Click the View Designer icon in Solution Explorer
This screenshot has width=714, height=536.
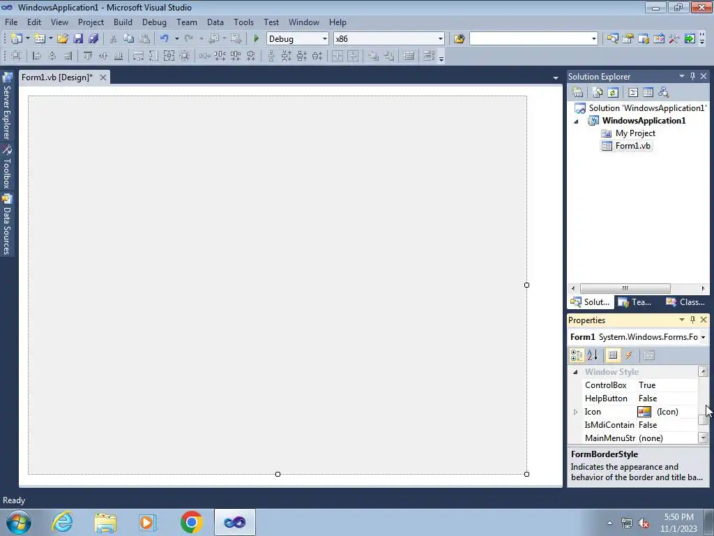648,93
